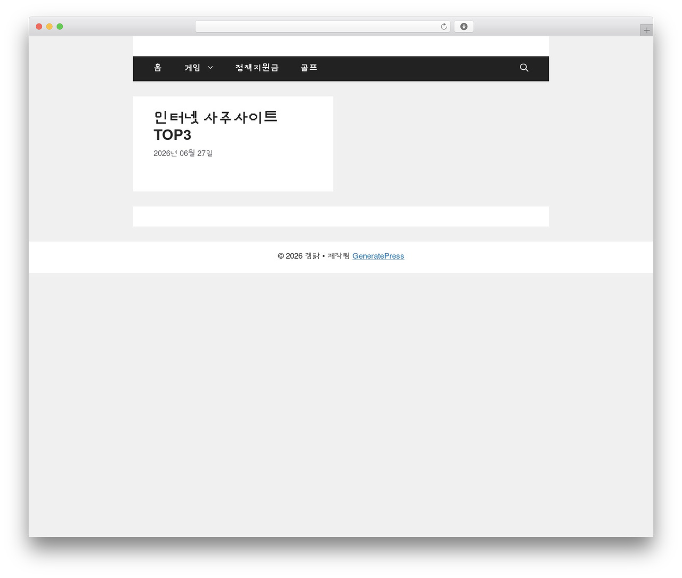
Task: Select the 정책지원금 menu item
Action: coord(257,68)
